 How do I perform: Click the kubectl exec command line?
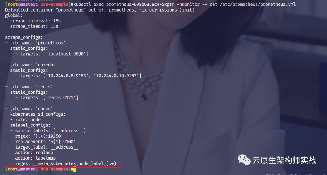click(150, 4)
